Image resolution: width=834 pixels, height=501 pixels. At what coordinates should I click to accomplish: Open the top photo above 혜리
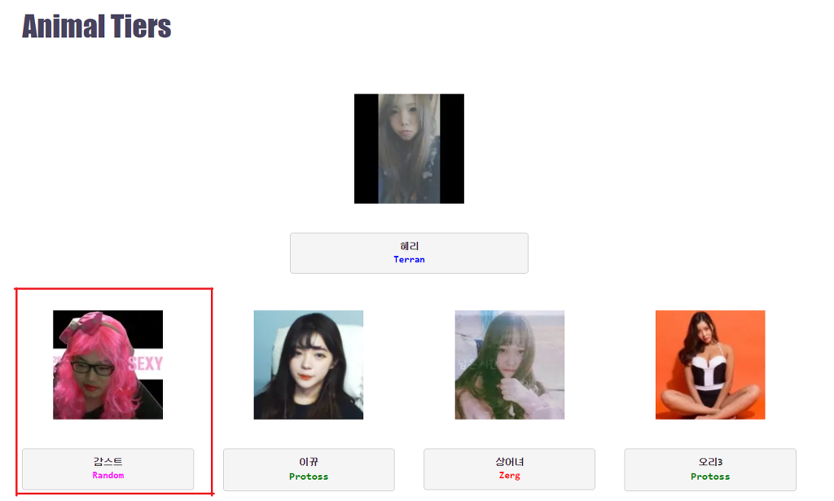click(409, 149)
